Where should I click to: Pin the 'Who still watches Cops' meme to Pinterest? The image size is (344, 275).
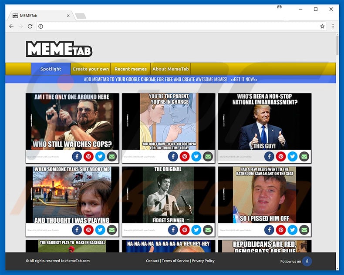[89, 157]
